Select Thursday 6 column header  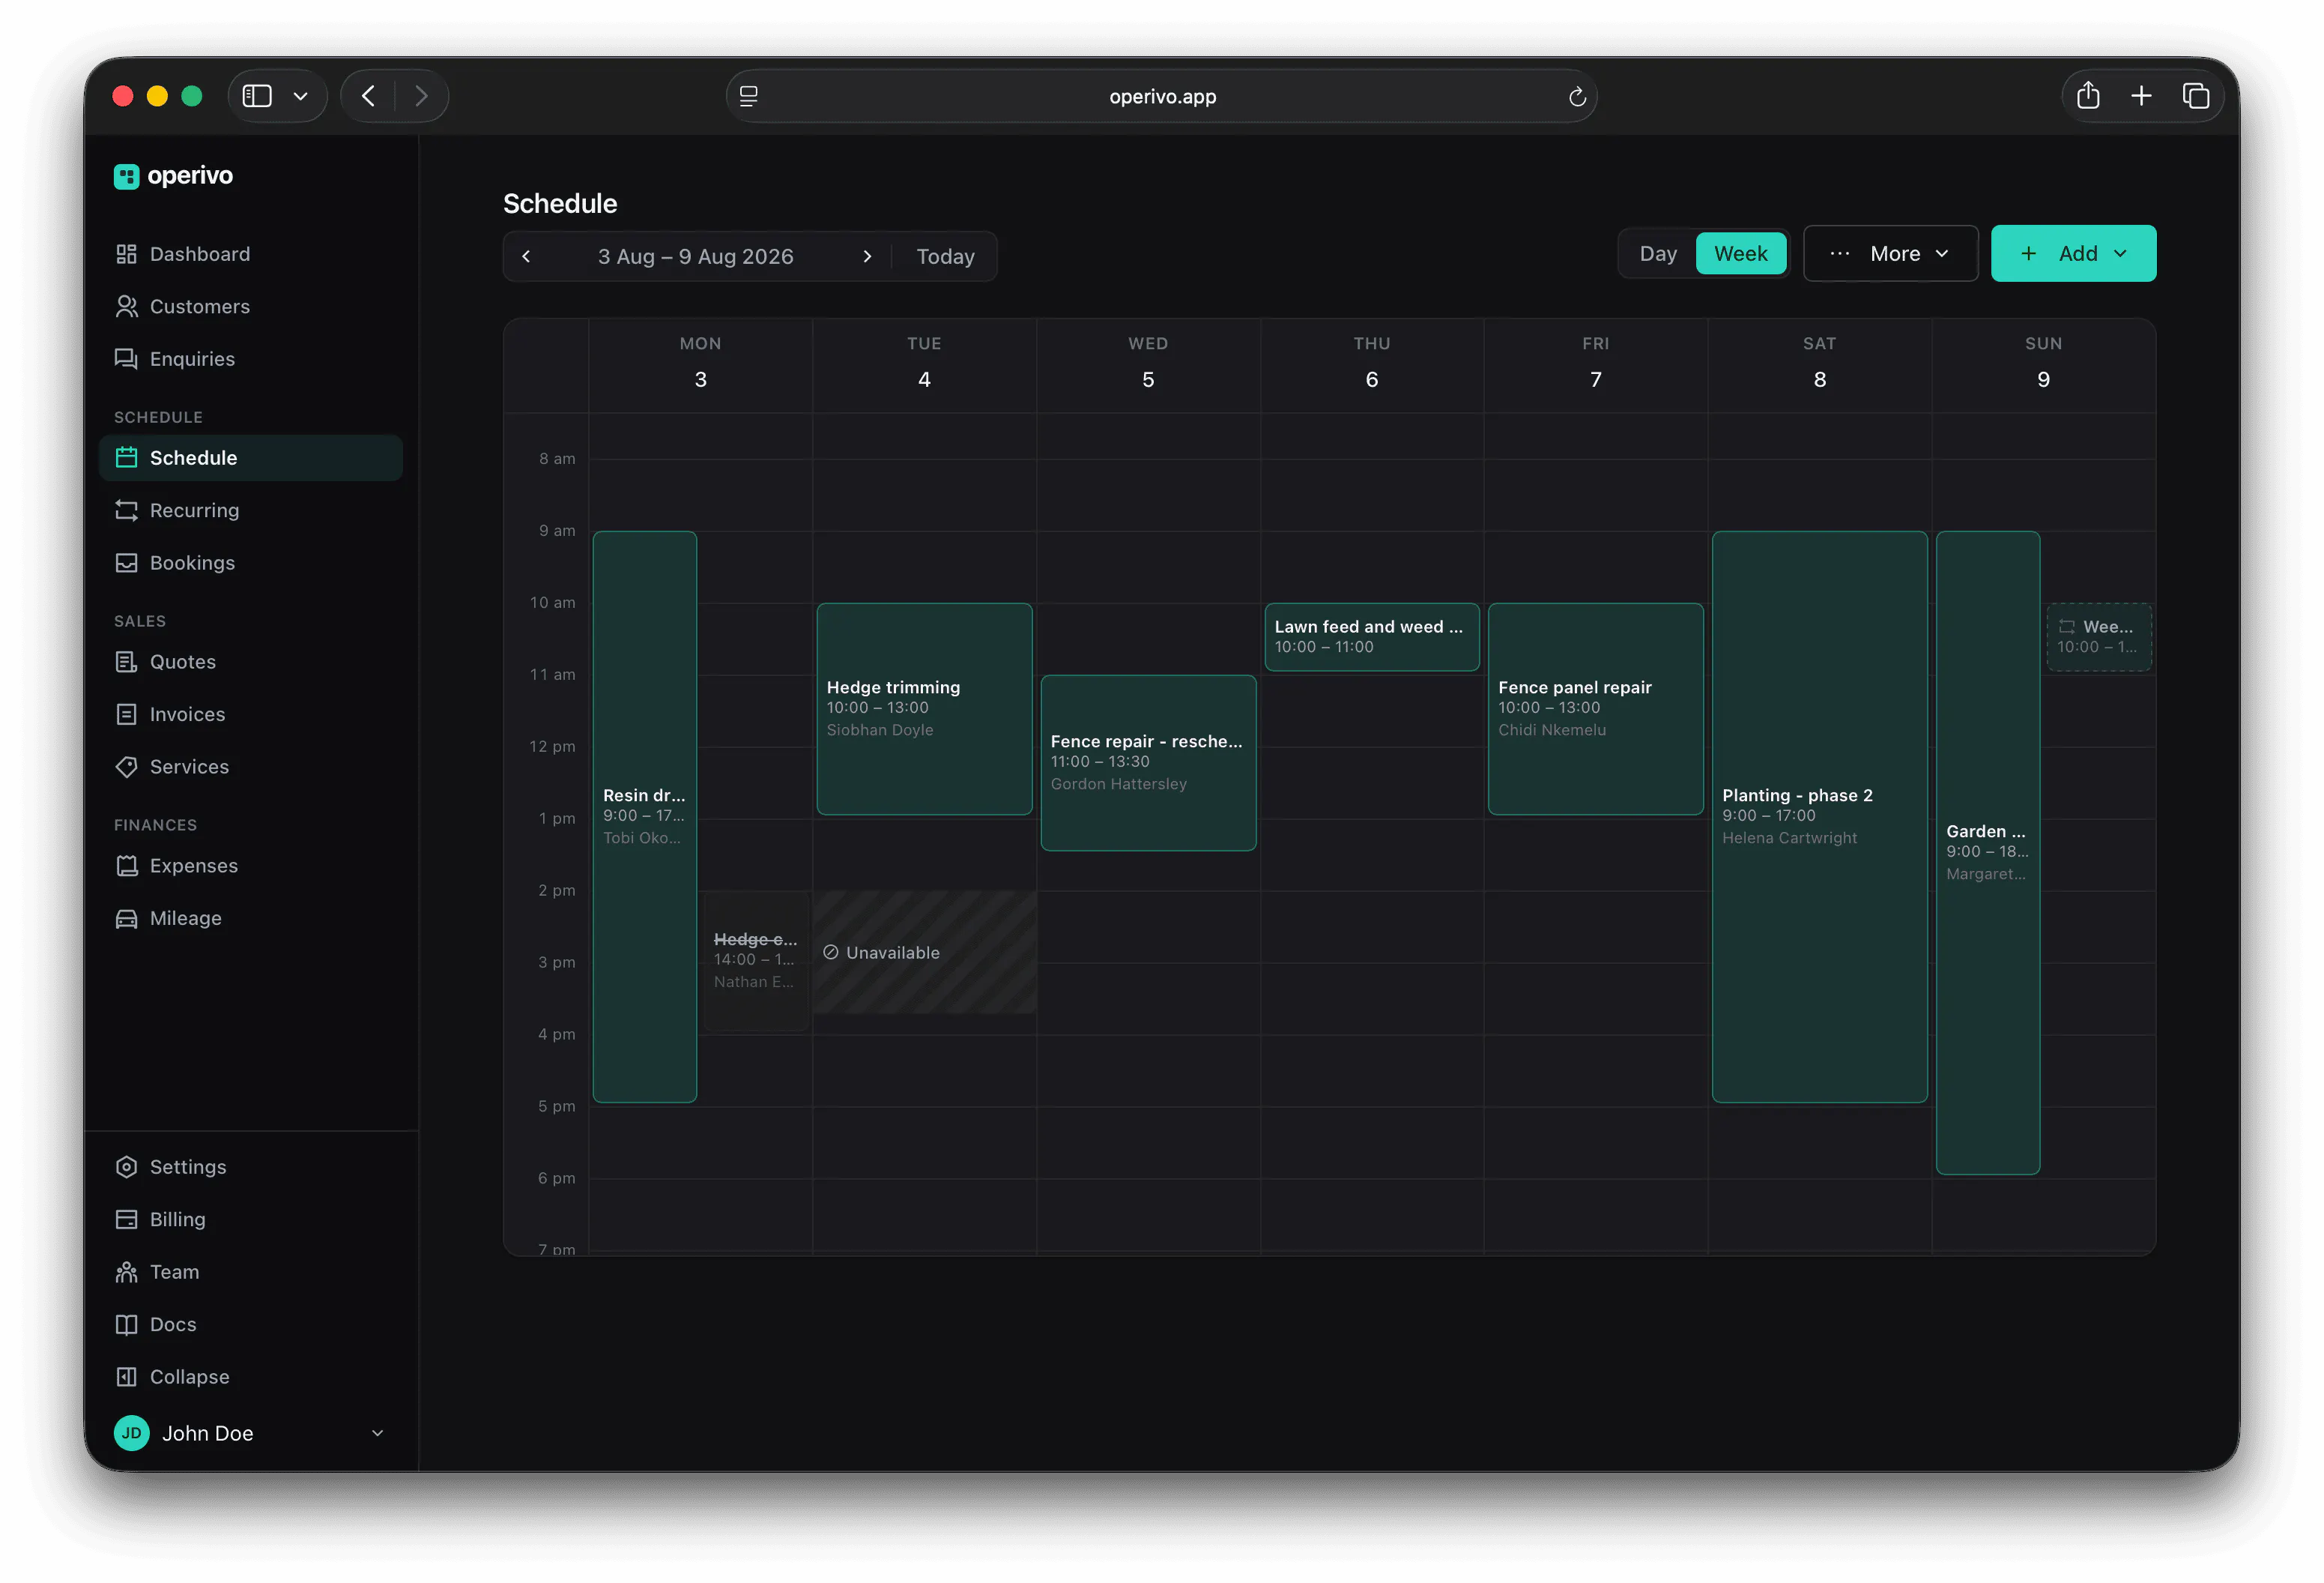pyautogui.click(x=1371, y=364)
